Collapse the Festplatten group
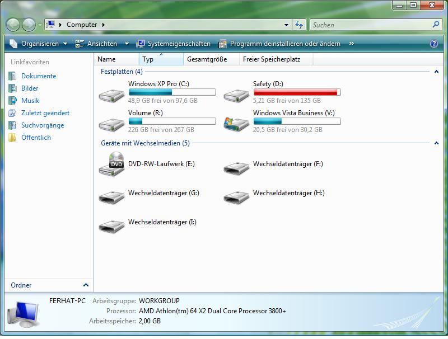 click(436, 72)
